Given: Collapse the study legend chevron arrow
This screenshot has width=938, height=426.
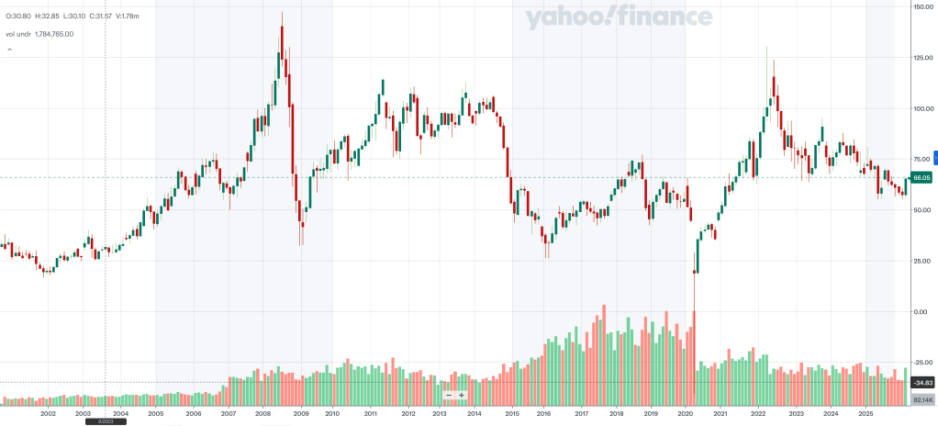Looking at the screenshot, I should 9,50.
